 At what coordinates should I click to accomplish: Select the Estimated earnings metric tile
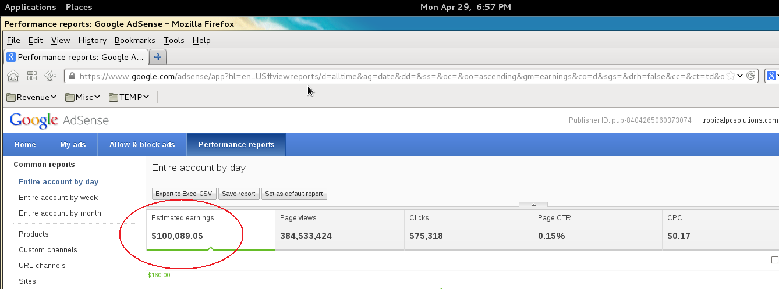coord(211,230)
